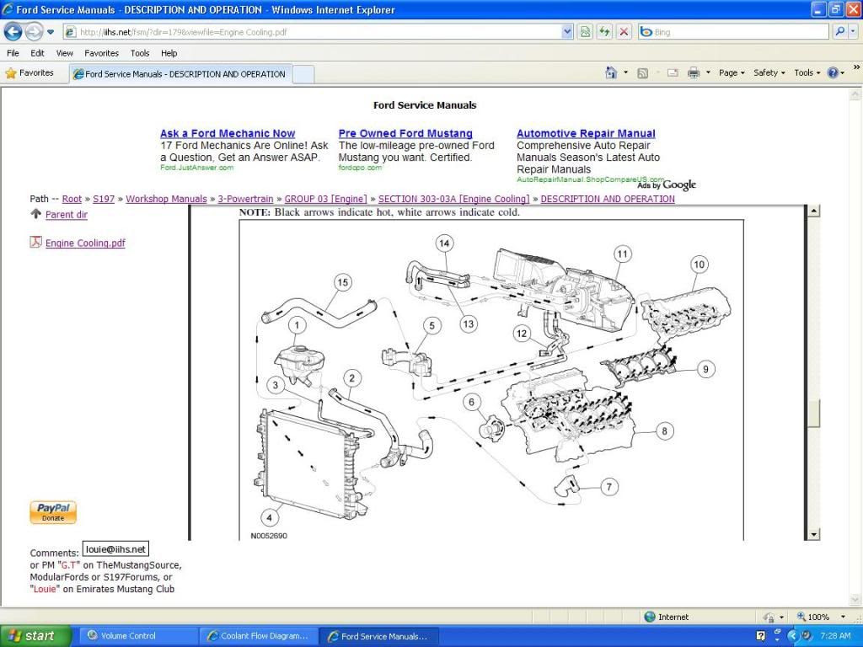Click the Ads by Google label
This screenshot has height=647, width=863.
click(667, 184)
